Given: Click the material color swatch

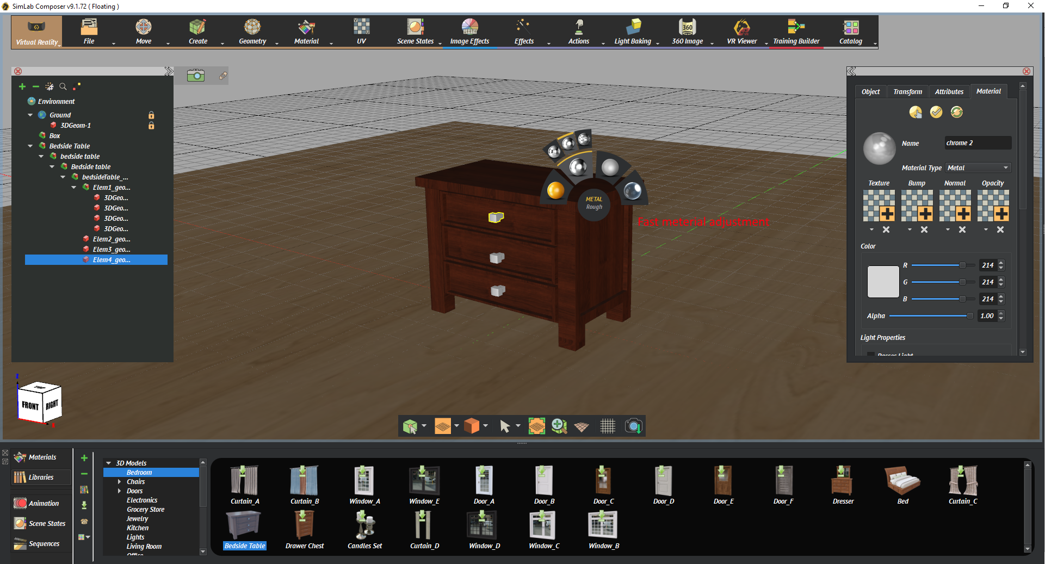Looking at the screenshot, I should click(882, 282).
